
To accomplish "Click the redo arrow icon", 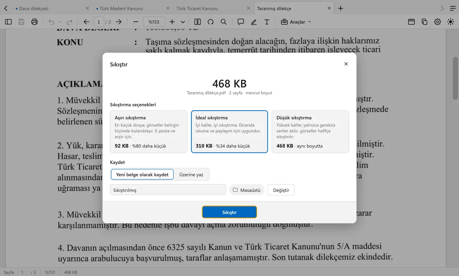I will coord(70,22).
